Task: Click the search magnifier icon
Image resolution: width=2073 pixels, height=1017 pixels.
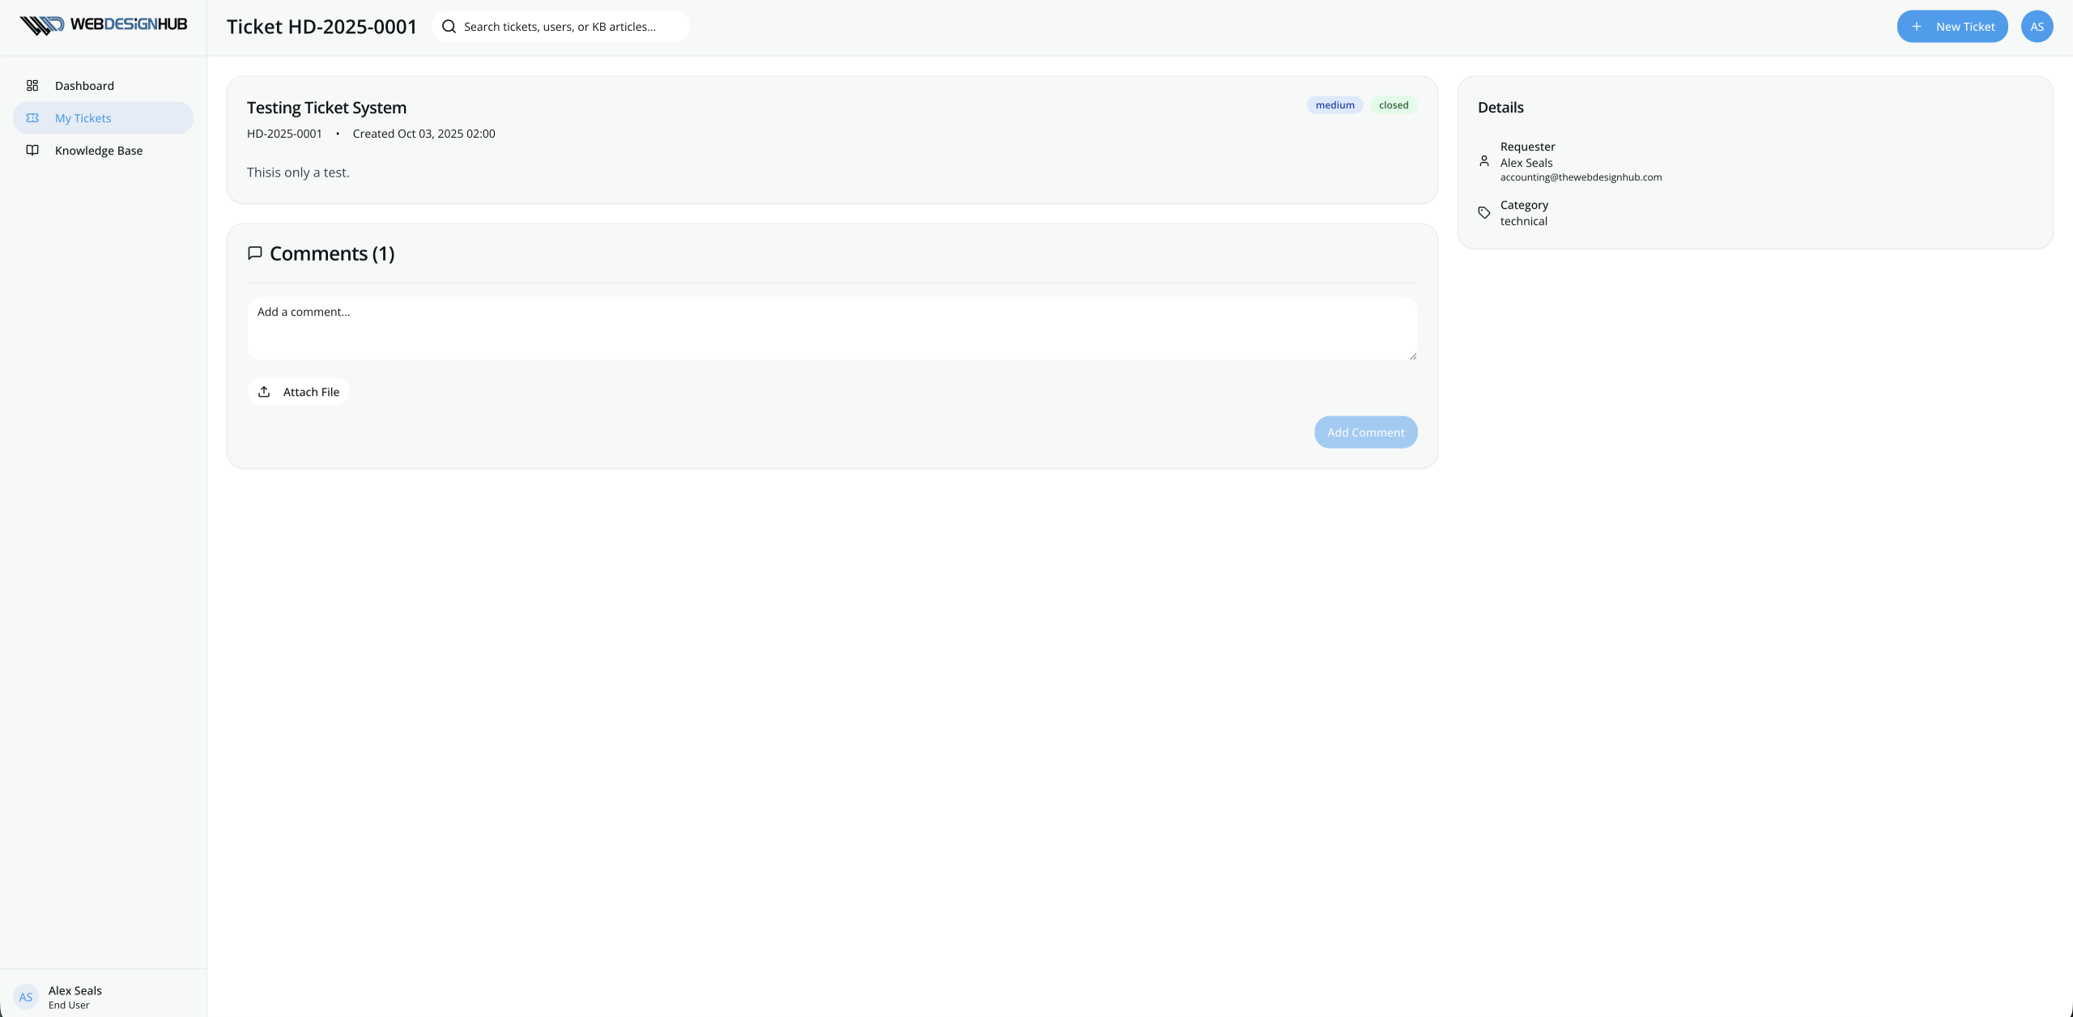Action: (449, 27)
